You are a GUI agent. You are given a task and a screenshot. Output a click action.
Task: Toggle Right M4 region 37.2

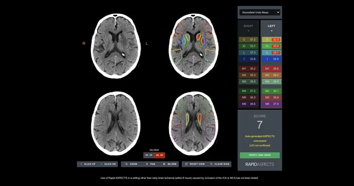249,91
